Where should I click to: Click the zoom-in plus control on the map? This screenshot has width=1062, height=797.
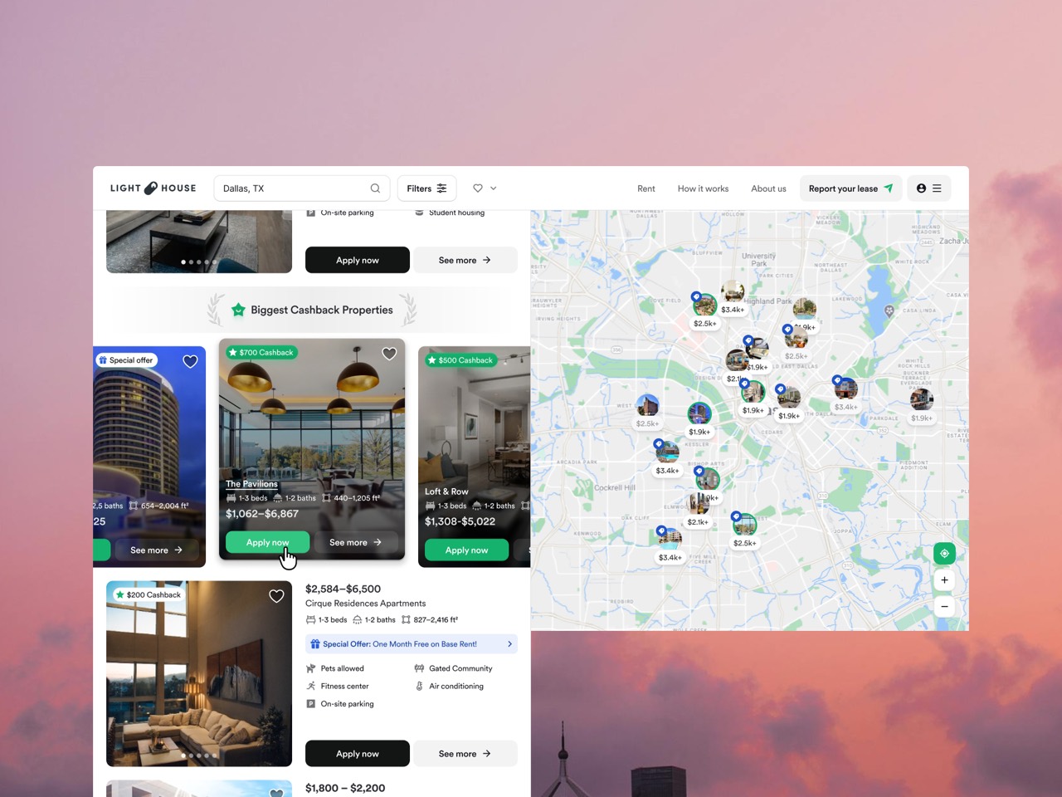944,579
